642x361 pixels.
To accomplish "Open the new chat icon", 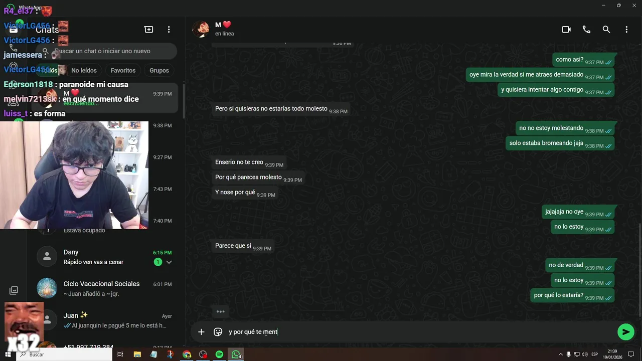I will 149,30.
